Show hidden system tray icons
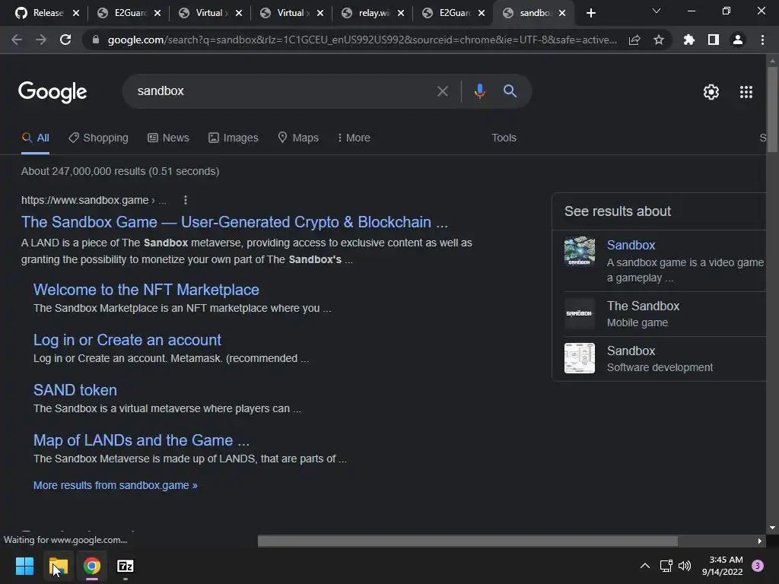779x584 pixels. click(645, 566)
